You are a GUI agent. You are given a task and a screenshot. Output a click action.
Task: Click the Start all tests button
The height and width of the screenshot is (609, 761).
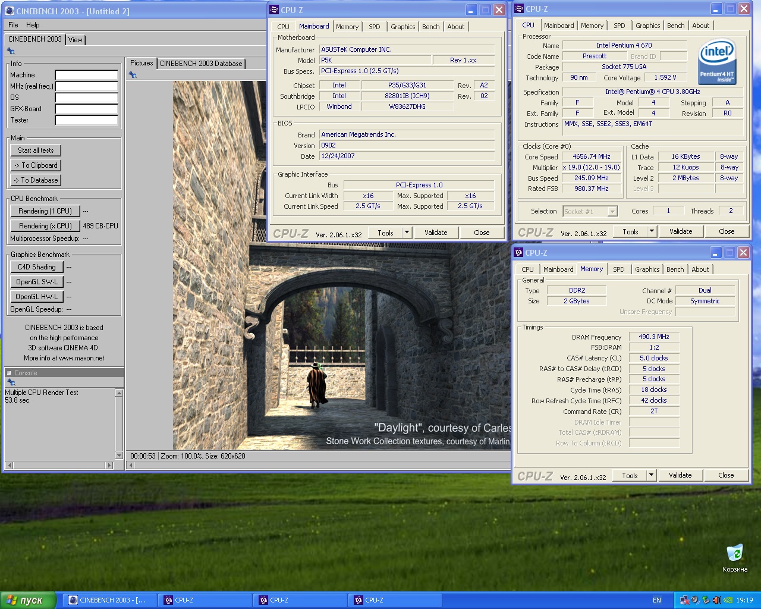36,150
